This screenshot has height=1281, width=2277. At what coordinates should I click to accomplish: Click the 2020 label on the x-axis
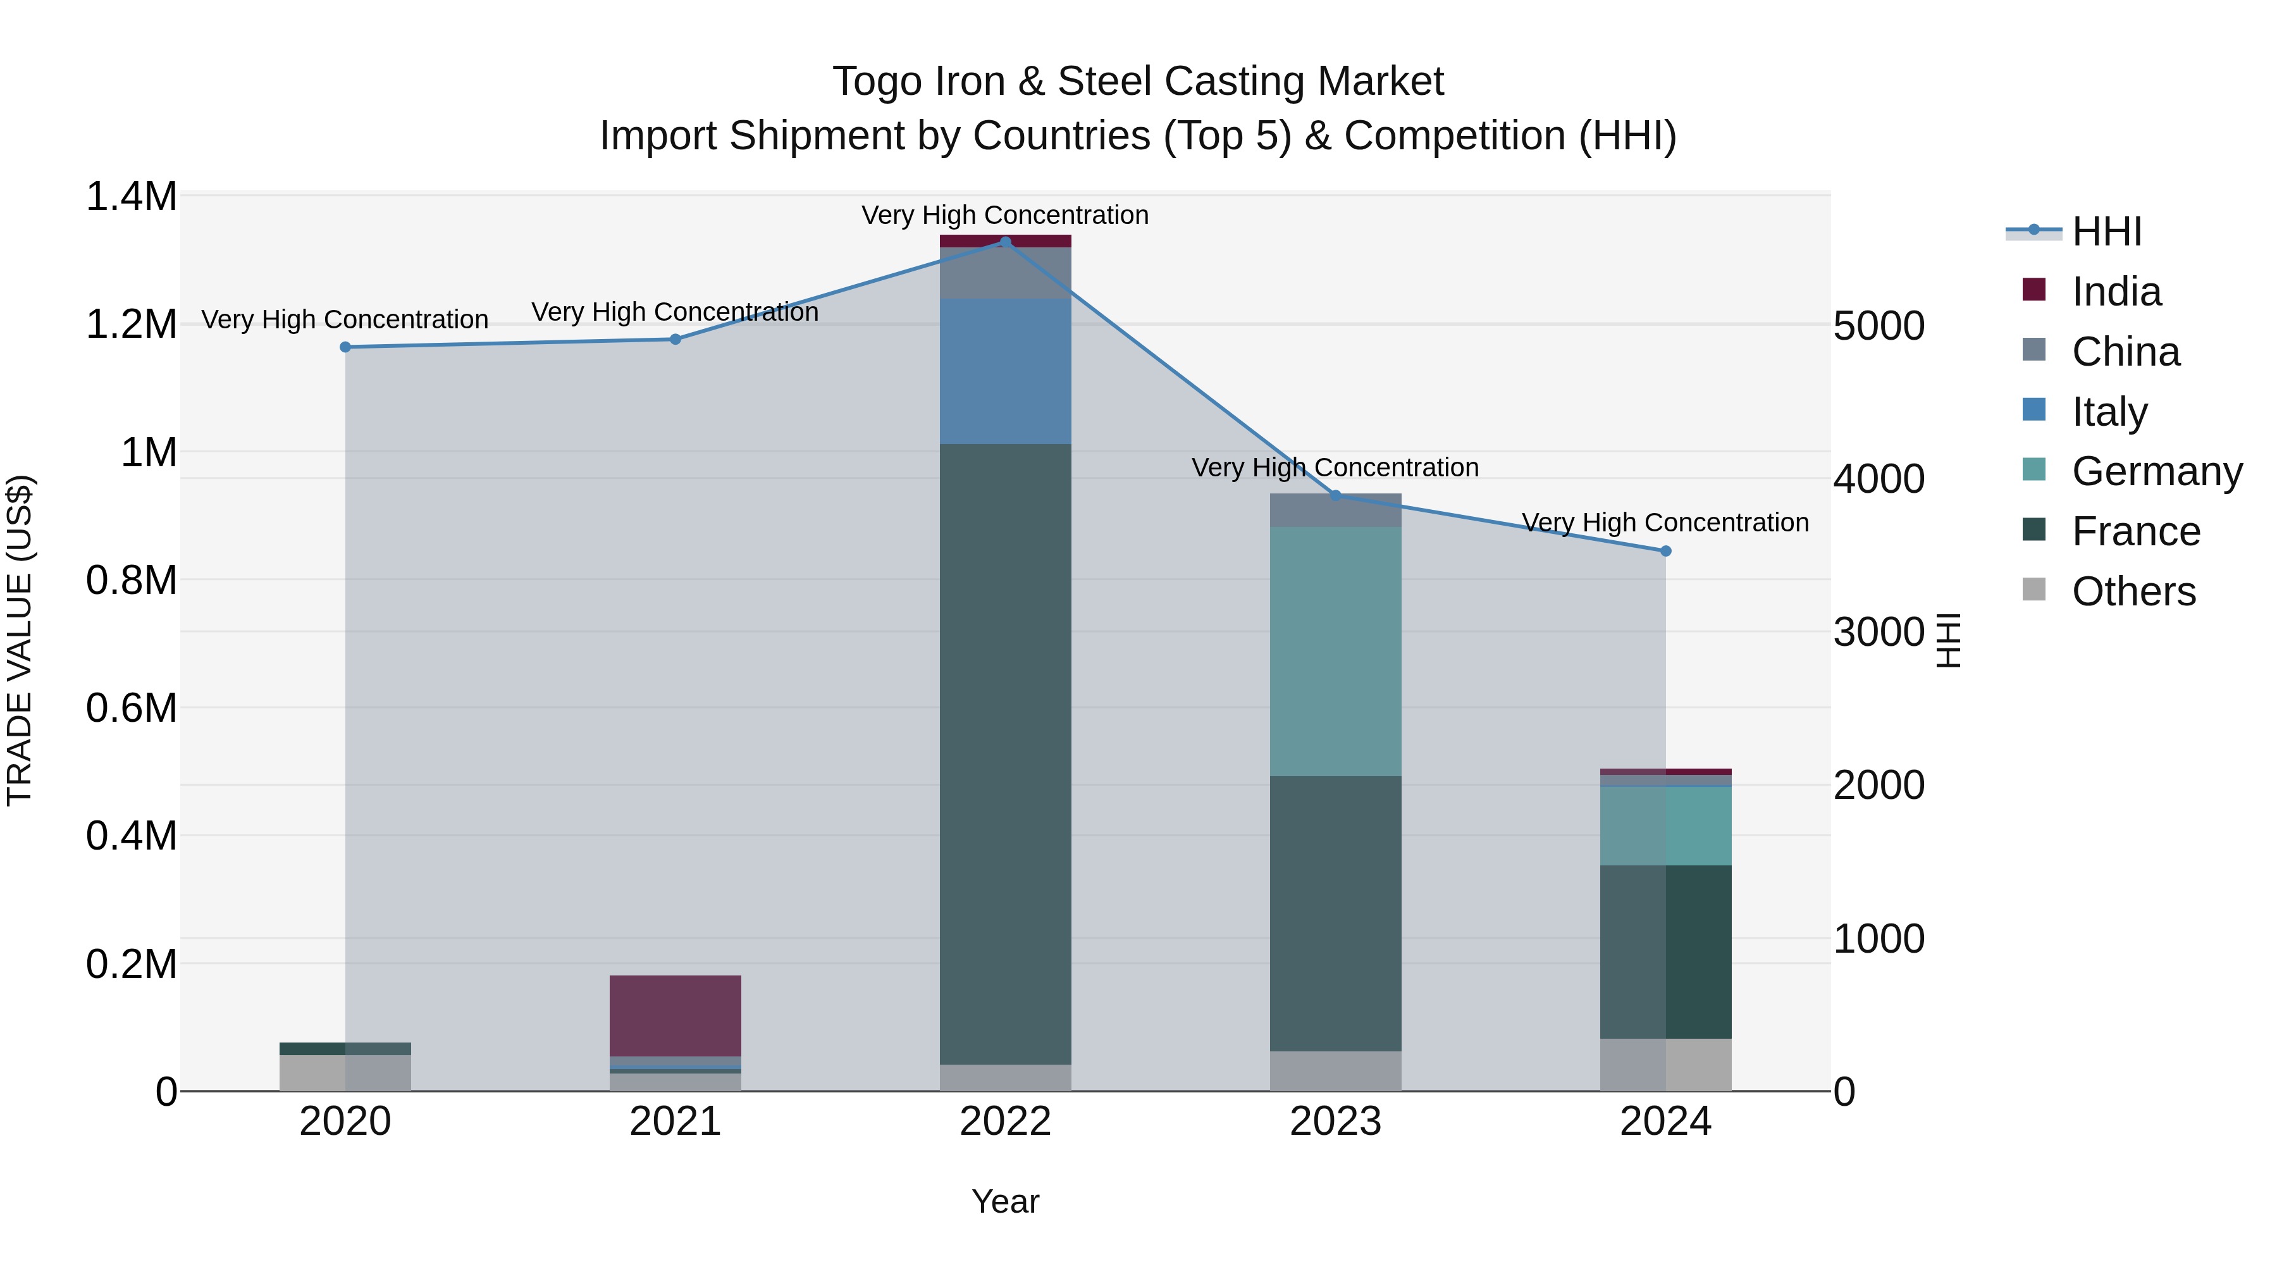tap(345, 1122)
